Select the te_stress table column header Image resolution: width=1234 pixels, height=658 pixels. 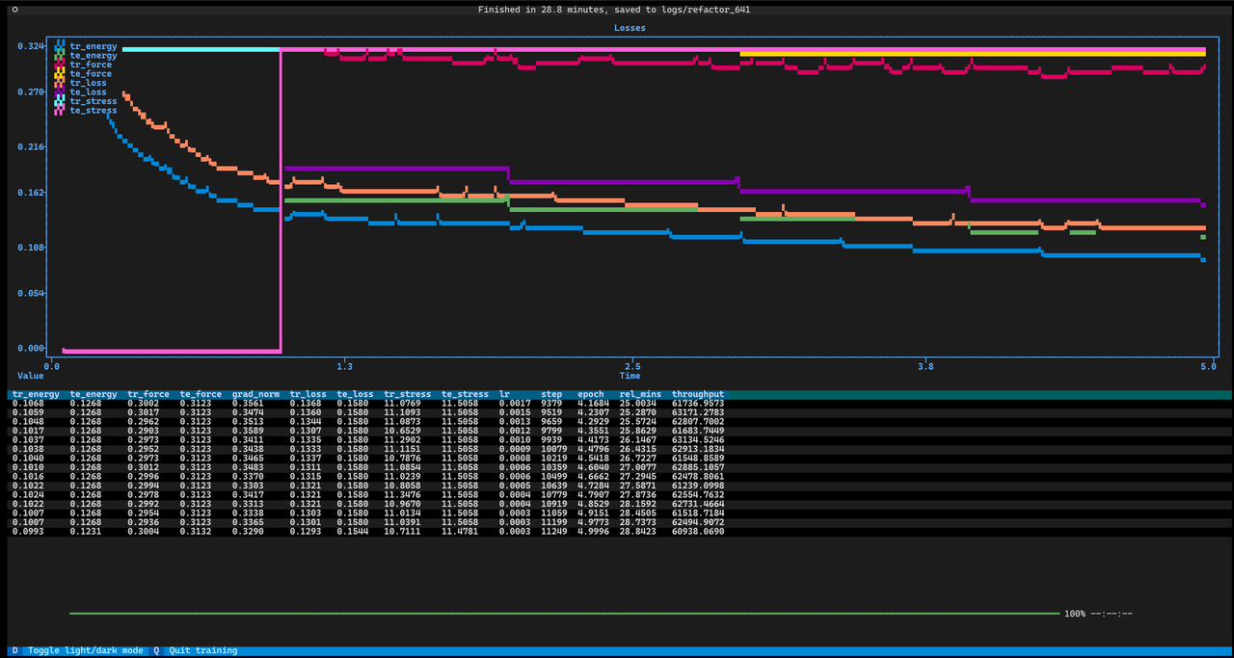point(466,394)
